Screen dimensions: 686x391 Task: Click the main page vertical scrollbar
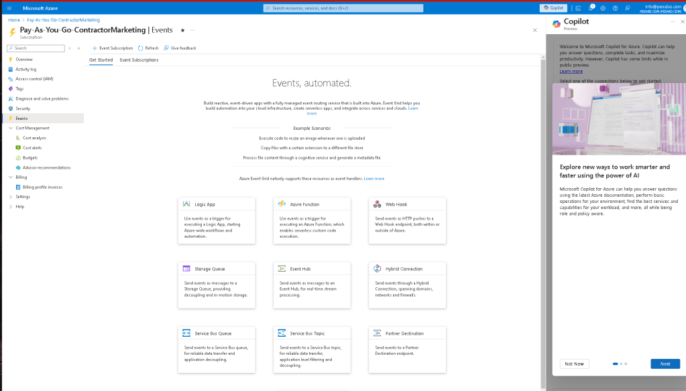pyautogui.click(x=543, y=223)
